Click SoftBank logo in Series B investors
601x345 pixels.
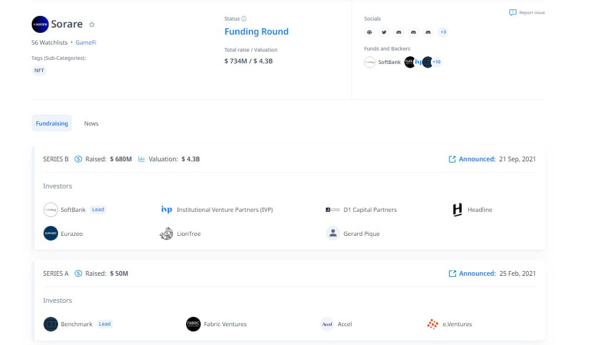tap(50, 210)
